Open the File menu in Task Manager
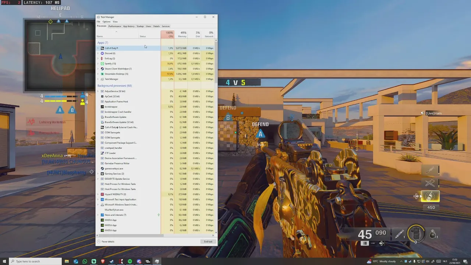The width and height of the screenshot is (471, 265). click(98, 22)
